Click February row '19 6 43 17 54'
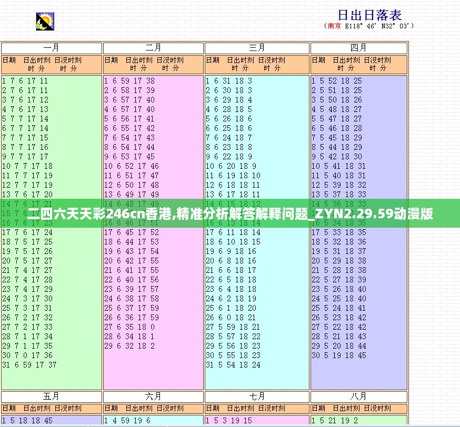The height and width of the screenshot is (427, 460). click(132, 251)
